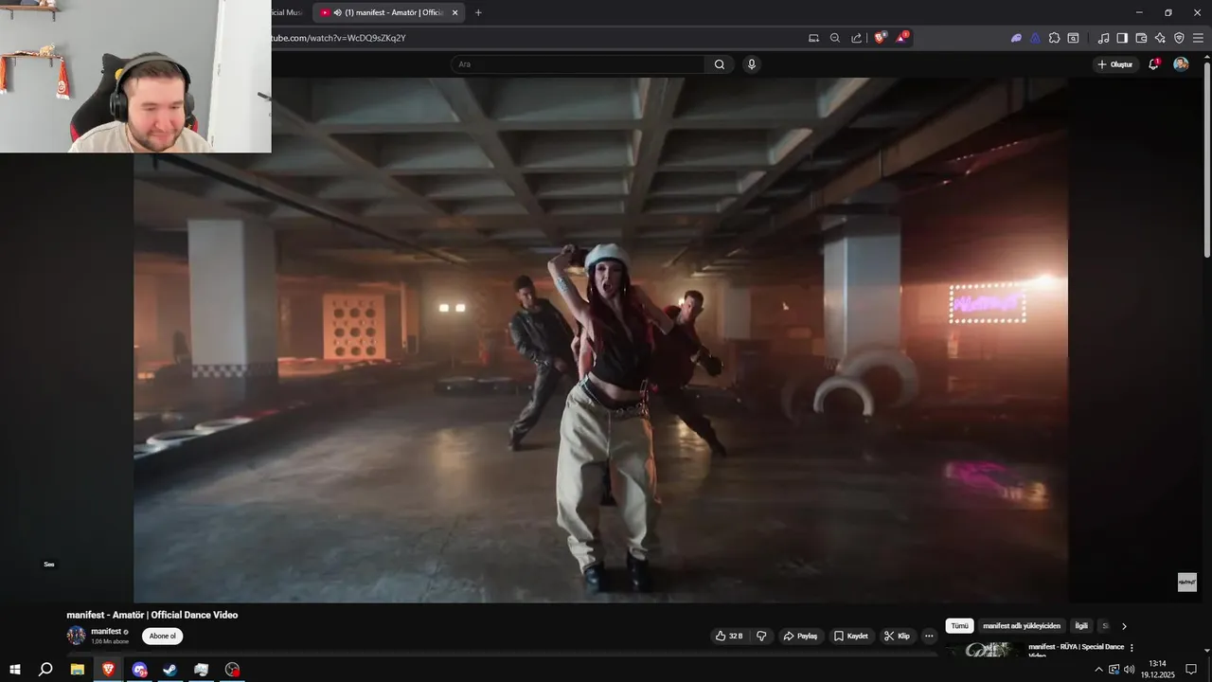The image size is (1212, 682).
Task: Open the Windows Start menu
Action: (15, 670)
